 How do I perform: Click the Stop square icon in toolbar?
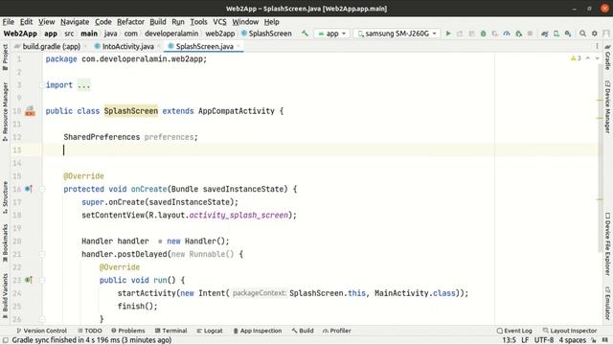coord(530,34)
